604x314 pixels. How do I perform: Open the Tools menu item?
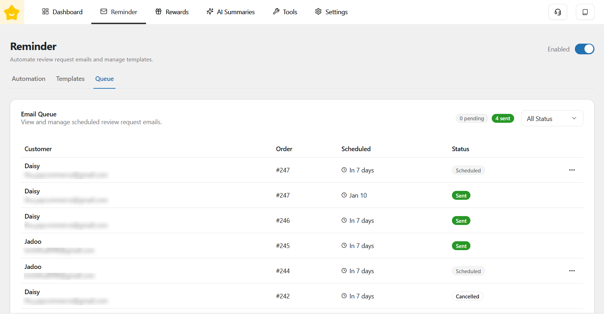(285, 12)
